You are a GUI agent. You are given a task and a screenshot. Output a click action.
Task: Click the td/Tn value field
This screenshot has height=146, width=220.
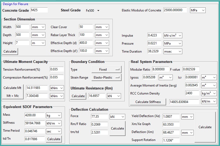[x=35, y=139]
